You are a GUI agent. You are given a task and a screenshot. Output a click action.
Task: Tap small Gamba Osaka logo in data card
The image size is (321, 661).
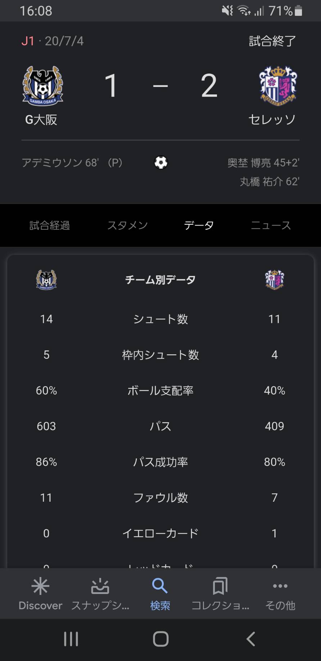(x=46, y=280)
